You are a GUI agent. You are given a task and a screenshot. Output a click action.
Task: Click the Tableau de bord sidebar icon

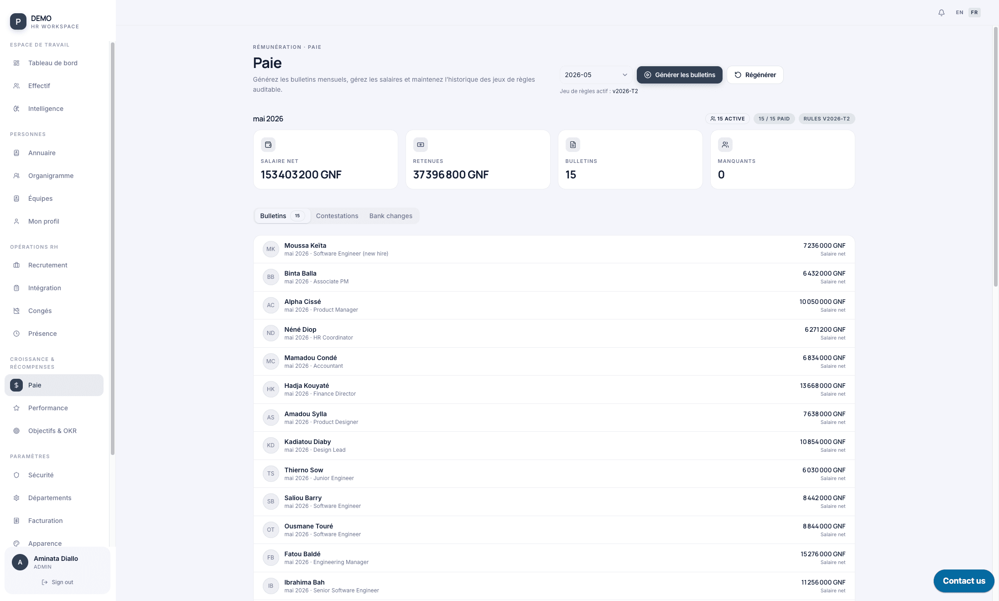point(16,63)
